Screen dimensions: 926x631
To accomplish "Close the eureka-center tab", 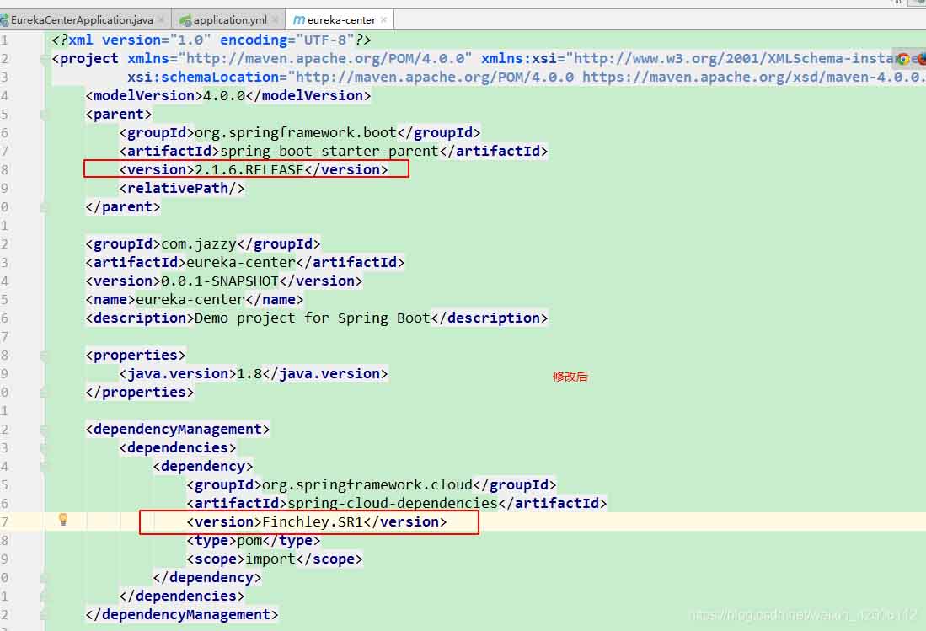I will coord(384,20).
